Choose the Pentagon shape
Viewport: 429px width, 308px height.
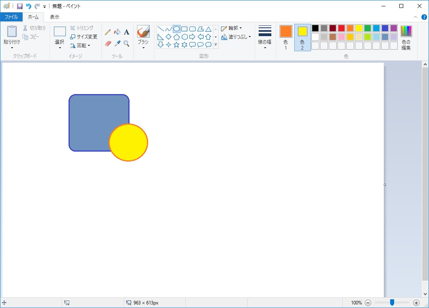click(176, 37)
